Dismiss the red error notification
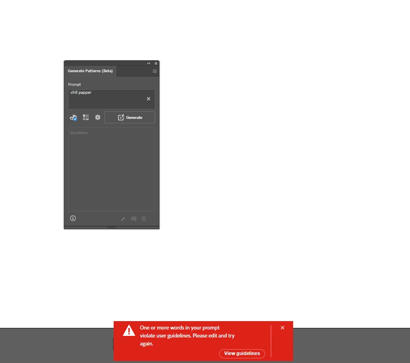Screen dimensions: 410x363 (x=282, y=327)
